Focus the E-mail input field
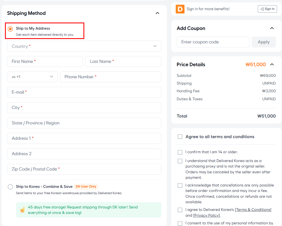 point(84,92)
